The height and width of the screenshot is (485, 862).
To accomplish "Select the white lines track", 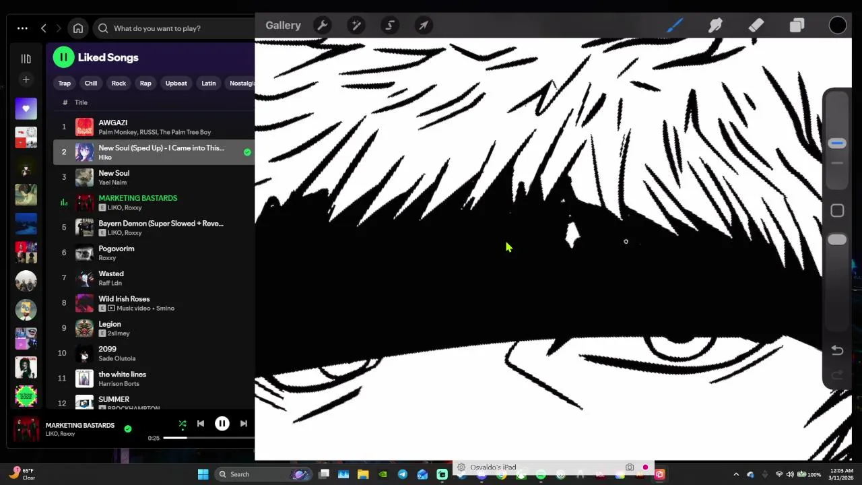I will coord(154,379).
